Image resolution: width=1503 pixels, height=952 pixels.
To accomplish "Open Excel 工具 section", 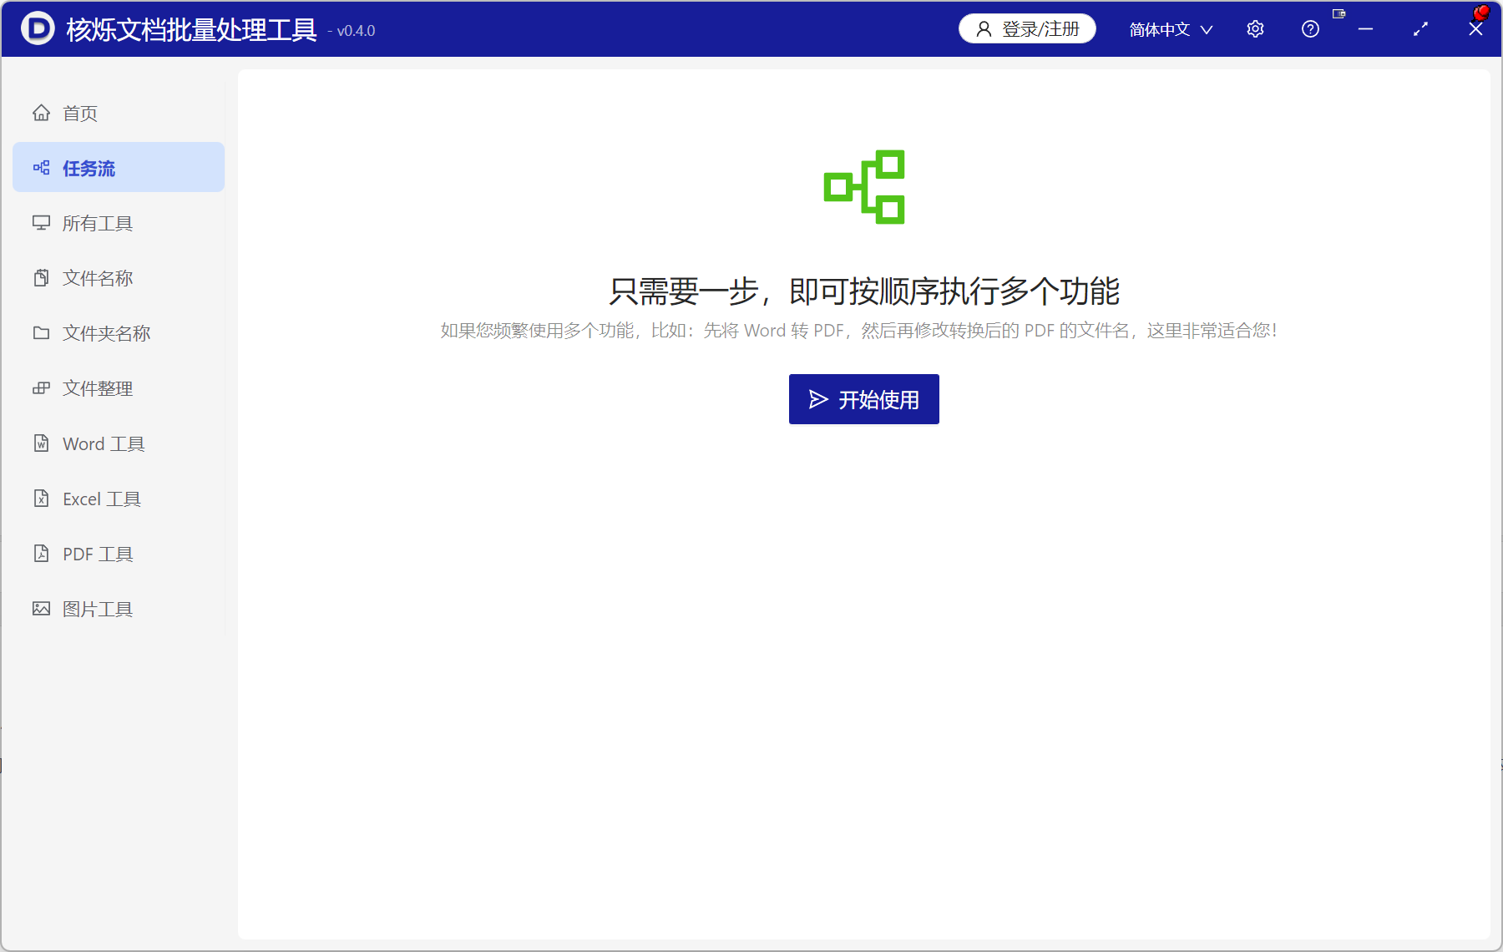I will (x=119, y=499).
